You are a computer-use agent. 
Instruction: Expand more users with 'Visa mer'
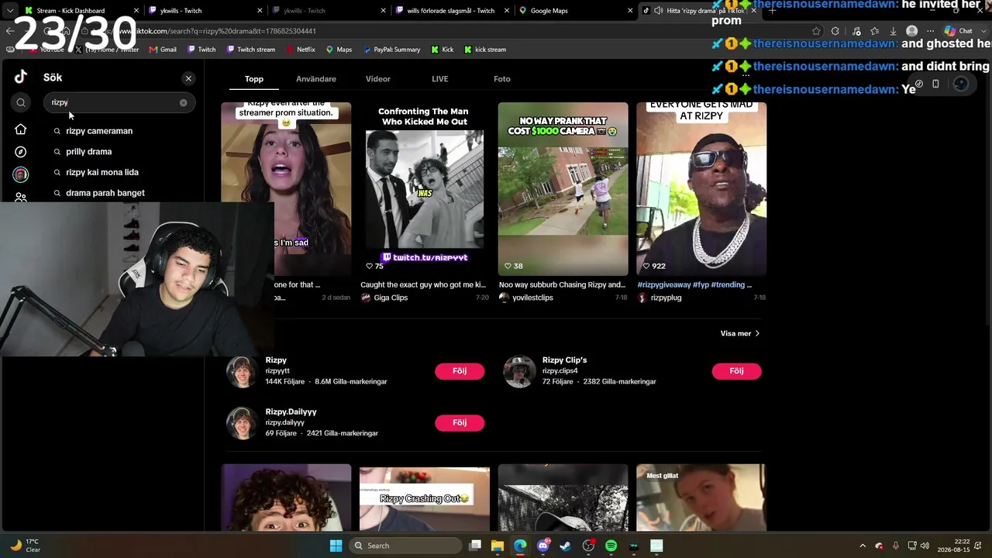click(x=740, y=333)
